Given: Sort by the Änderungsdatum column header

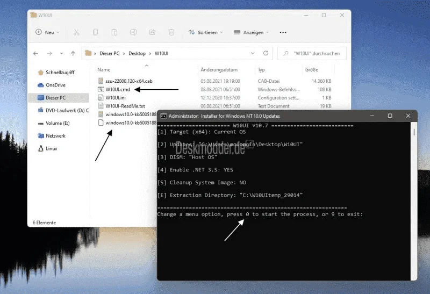Looking at the screenshot, I should [x=219, y=70].
